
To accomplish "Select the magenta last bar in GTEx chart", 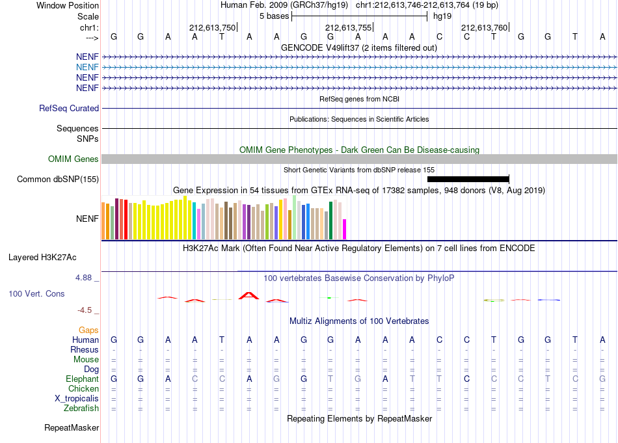I will coord(344,230).
